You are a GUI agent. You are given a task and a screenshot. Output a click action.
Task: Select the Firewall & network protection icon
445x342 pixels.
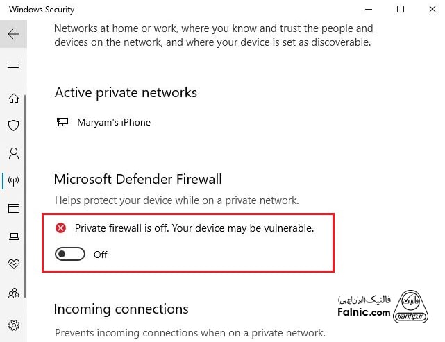13,181
